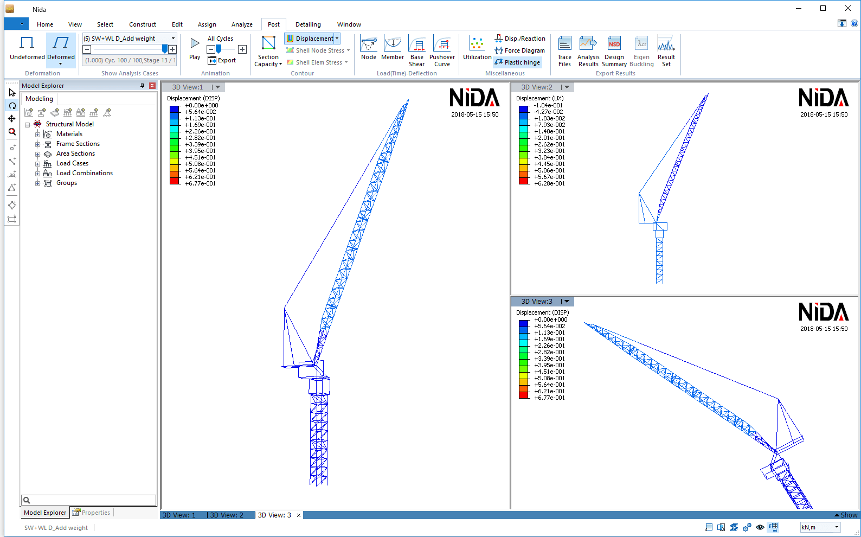Open Section Capacity contour

(268, 52)
